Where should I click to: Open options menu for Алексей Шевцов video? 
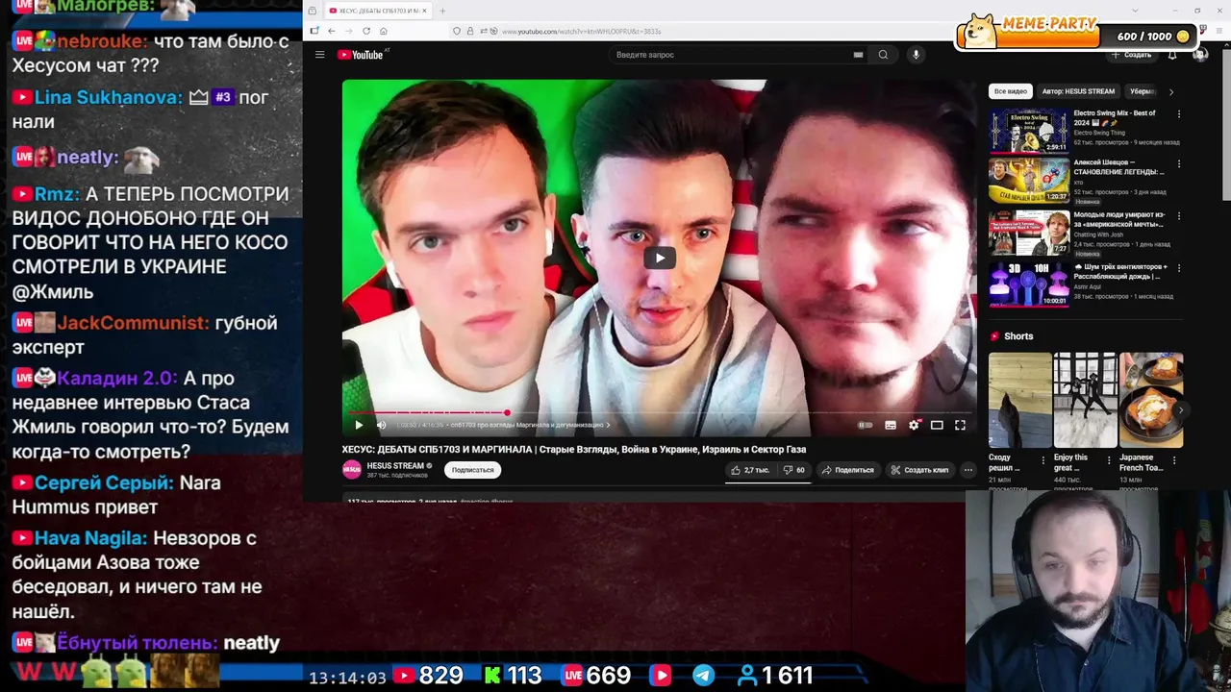coord(1179,164)
